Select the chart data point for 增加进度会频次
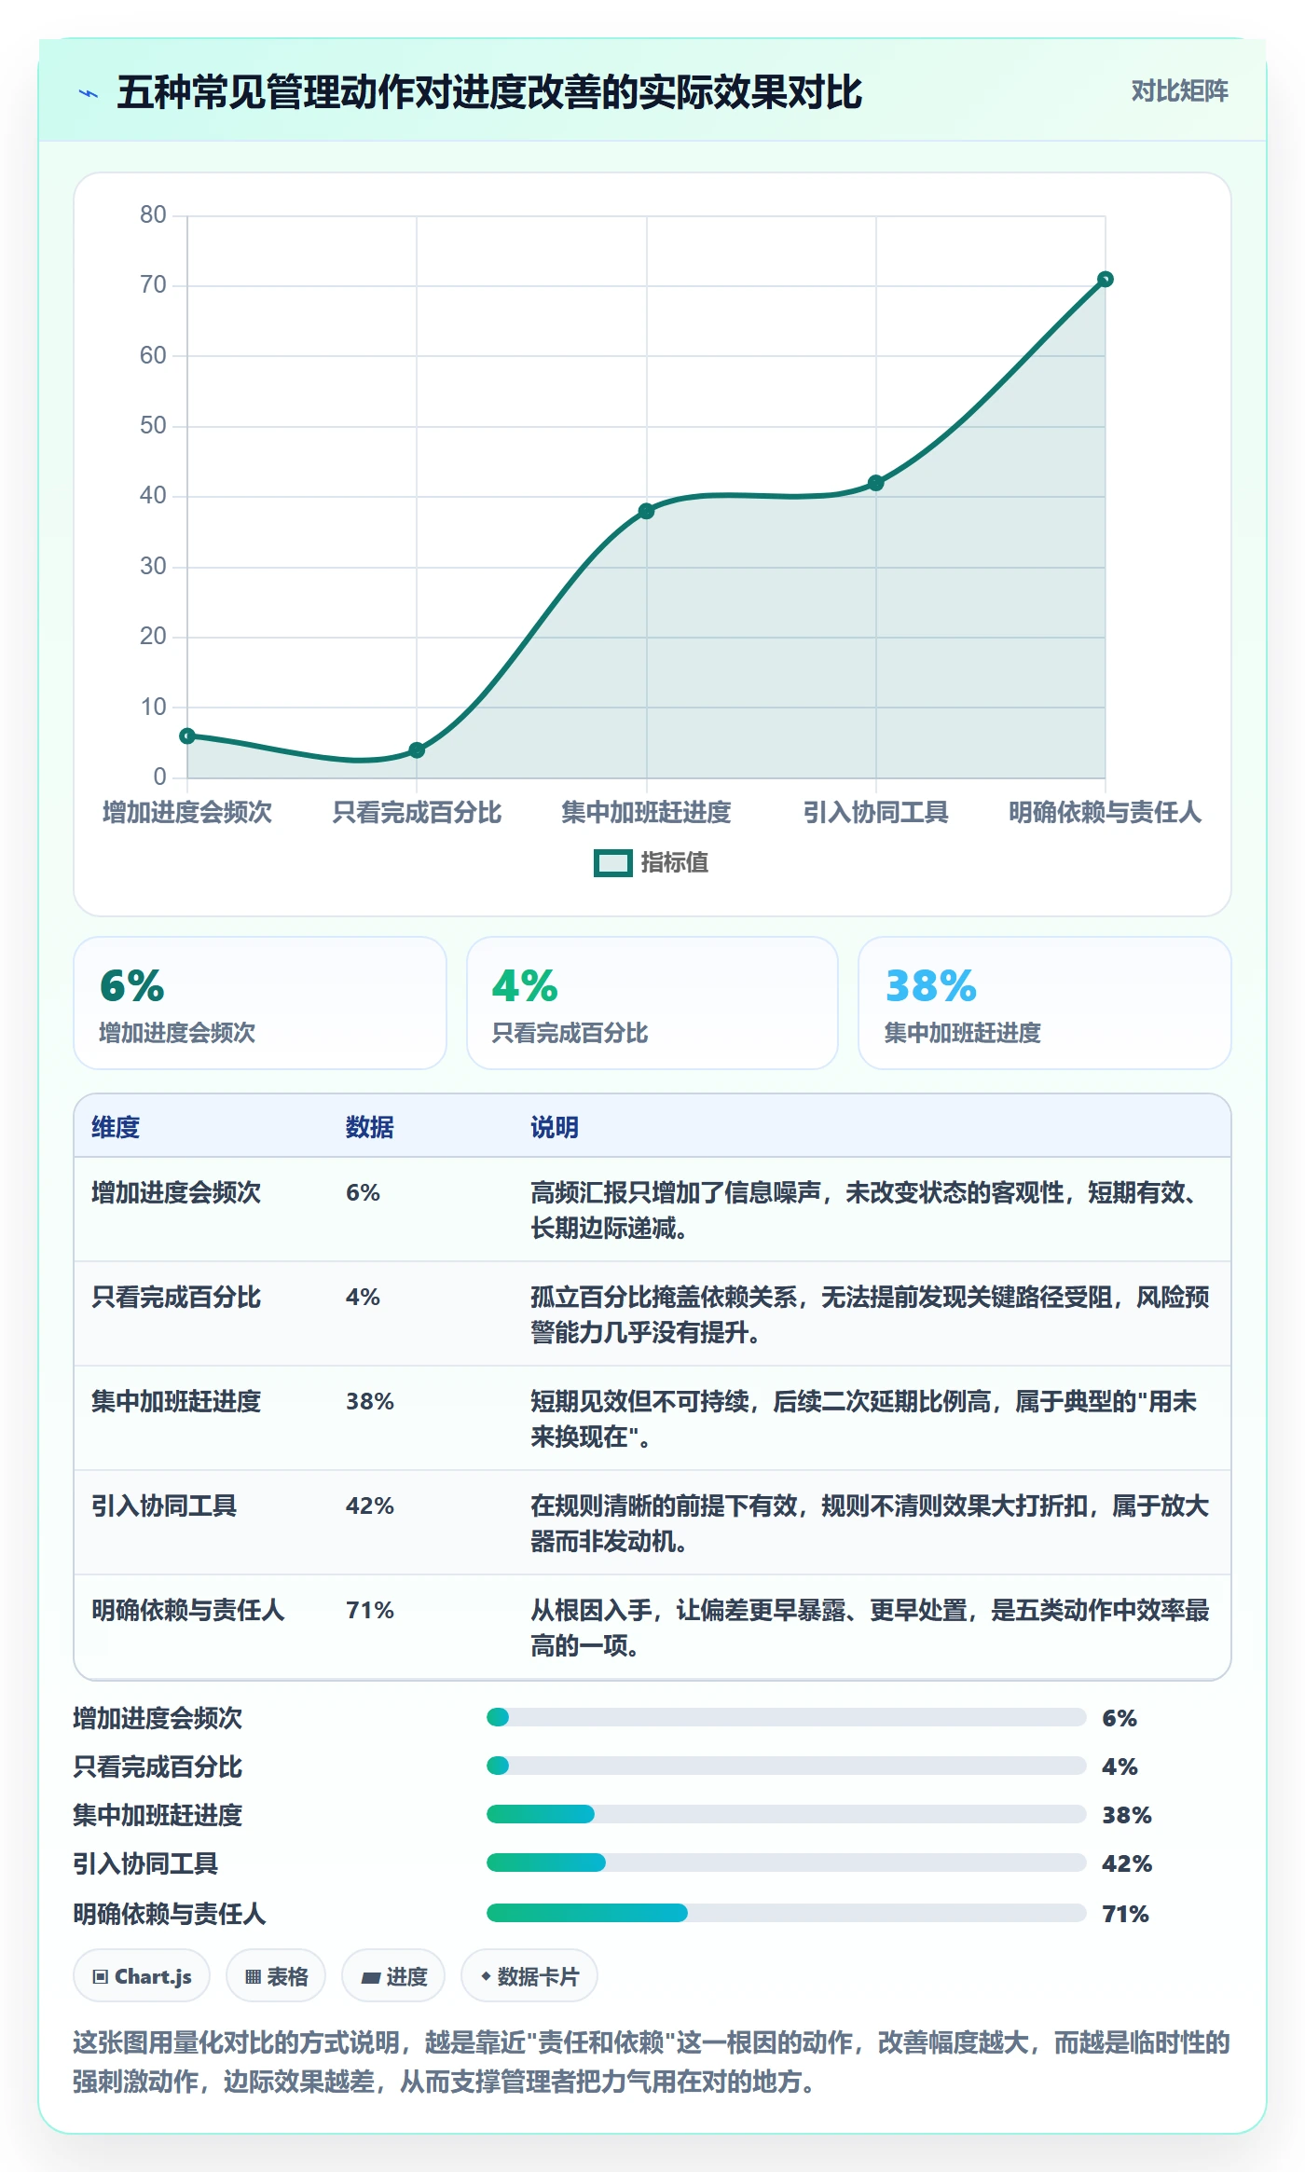1305x2172 pixels. 187,735
